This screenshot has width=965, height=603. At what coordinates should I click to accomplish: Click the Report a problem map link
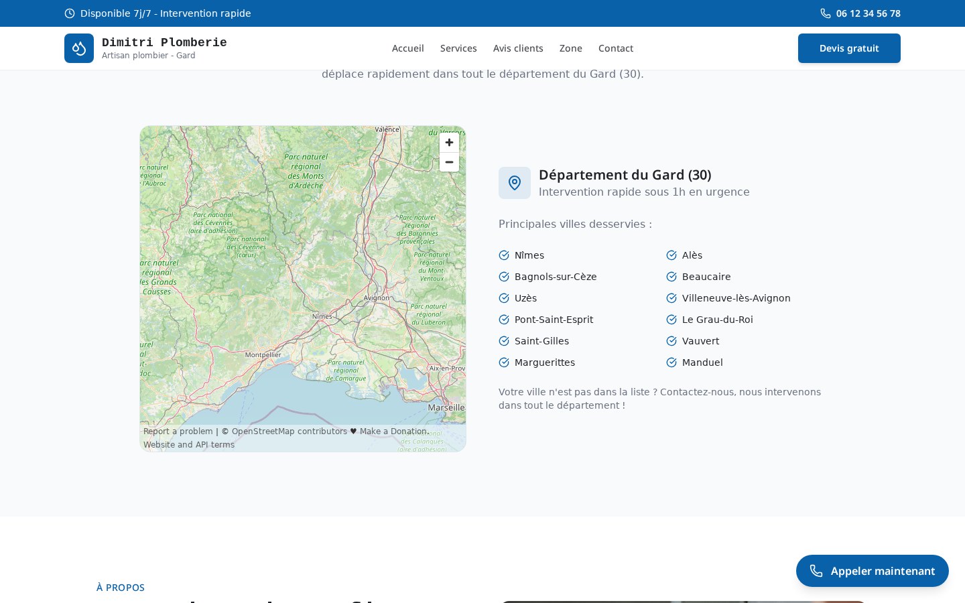pyautogui.click(x=178, y=431)
